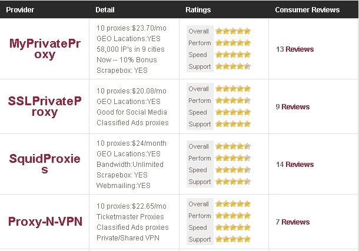View the 14 Reviews for SquidProxies
Screen dimensions: 359x251
[x=295, y=165]
